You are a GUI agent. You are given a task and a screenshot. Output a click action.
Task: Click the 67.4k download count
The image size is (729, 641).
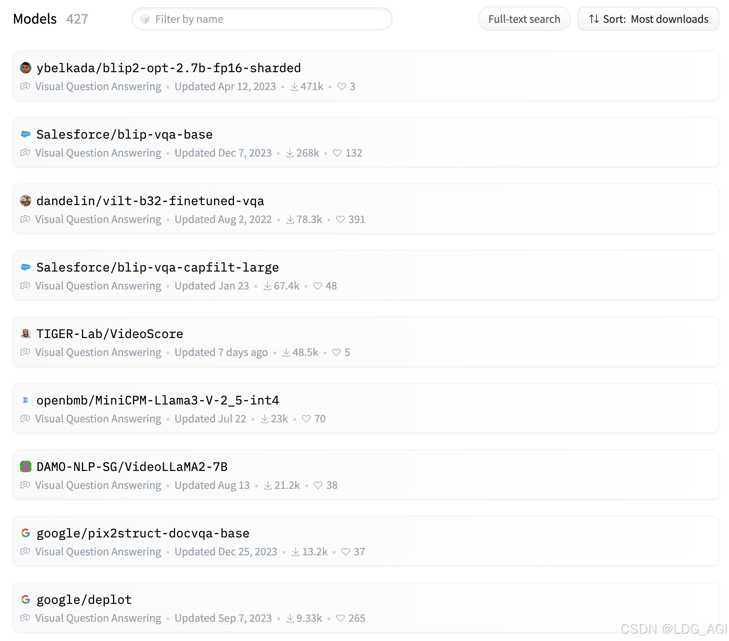(x=287, y=286)
